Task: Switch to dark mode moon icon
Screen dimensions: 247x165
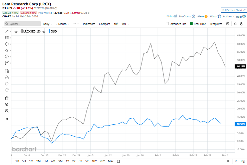Action: (242, 24)
